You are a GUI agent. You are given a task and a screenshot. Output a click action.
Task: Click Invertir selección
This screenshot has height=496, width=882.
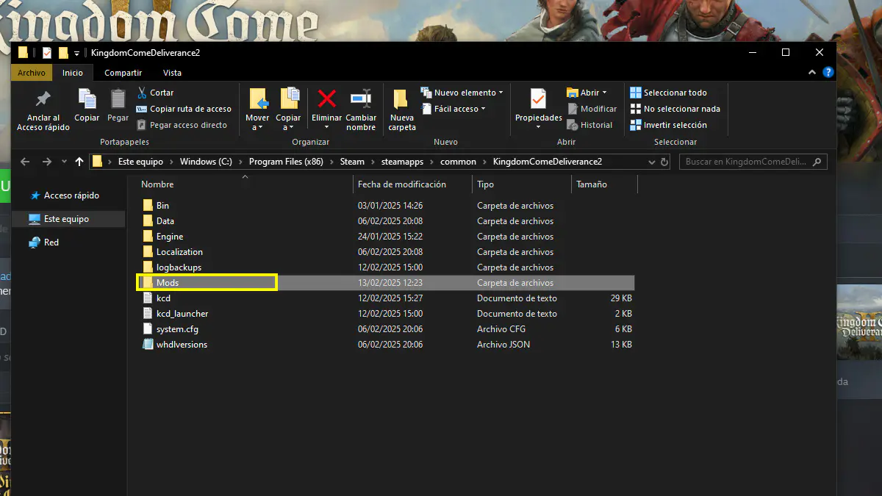click(668, 125)
